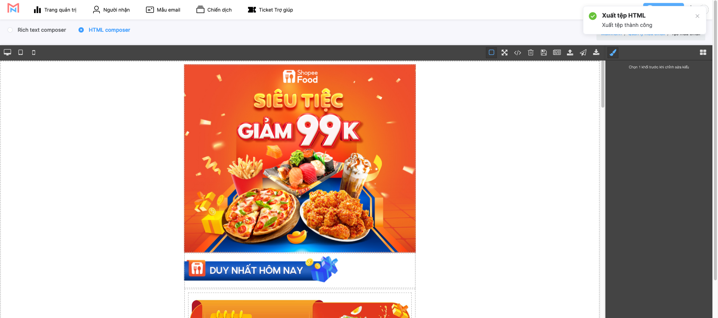
Task: Select HTML composer radio option
Action: [104, 30]
